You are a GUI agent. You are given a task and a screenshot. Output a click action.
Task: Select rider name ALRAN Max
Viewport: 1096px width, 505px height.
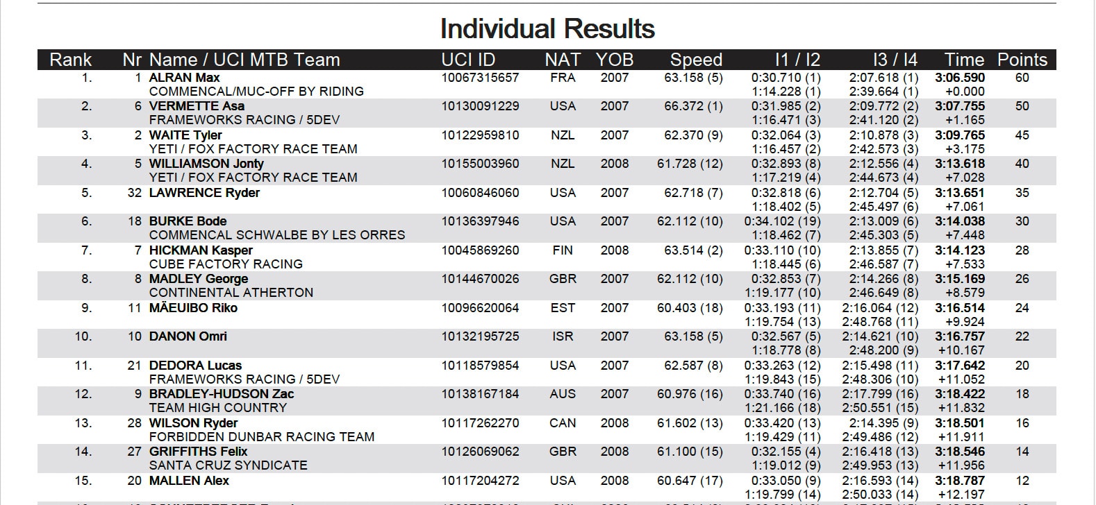pos(184,78)
